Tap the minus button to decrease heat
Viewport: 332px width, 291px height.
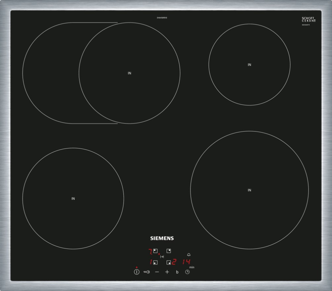(157, 272)
